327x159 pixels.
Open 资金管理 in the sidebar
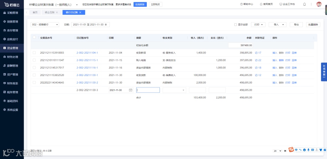[12, 48]
